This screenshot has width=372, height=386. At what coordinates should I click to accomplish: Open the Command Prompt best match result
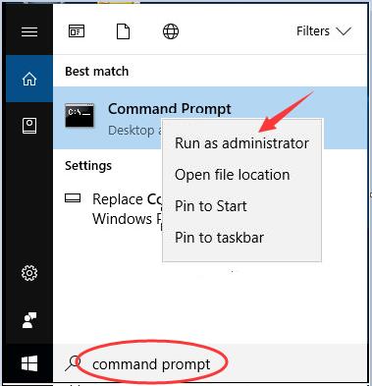209,118
